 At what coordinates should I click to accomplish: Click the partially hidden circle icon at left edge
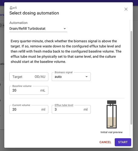pyautogui.click(x=1, y=25)
